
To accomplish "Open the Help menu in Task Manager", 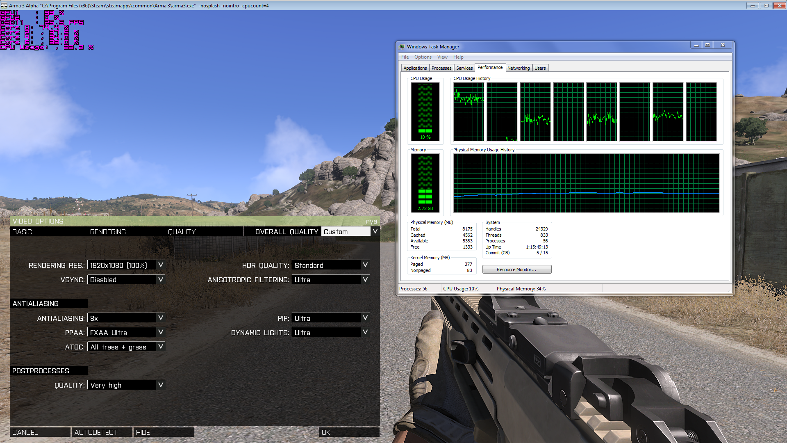I will (458, 57).
